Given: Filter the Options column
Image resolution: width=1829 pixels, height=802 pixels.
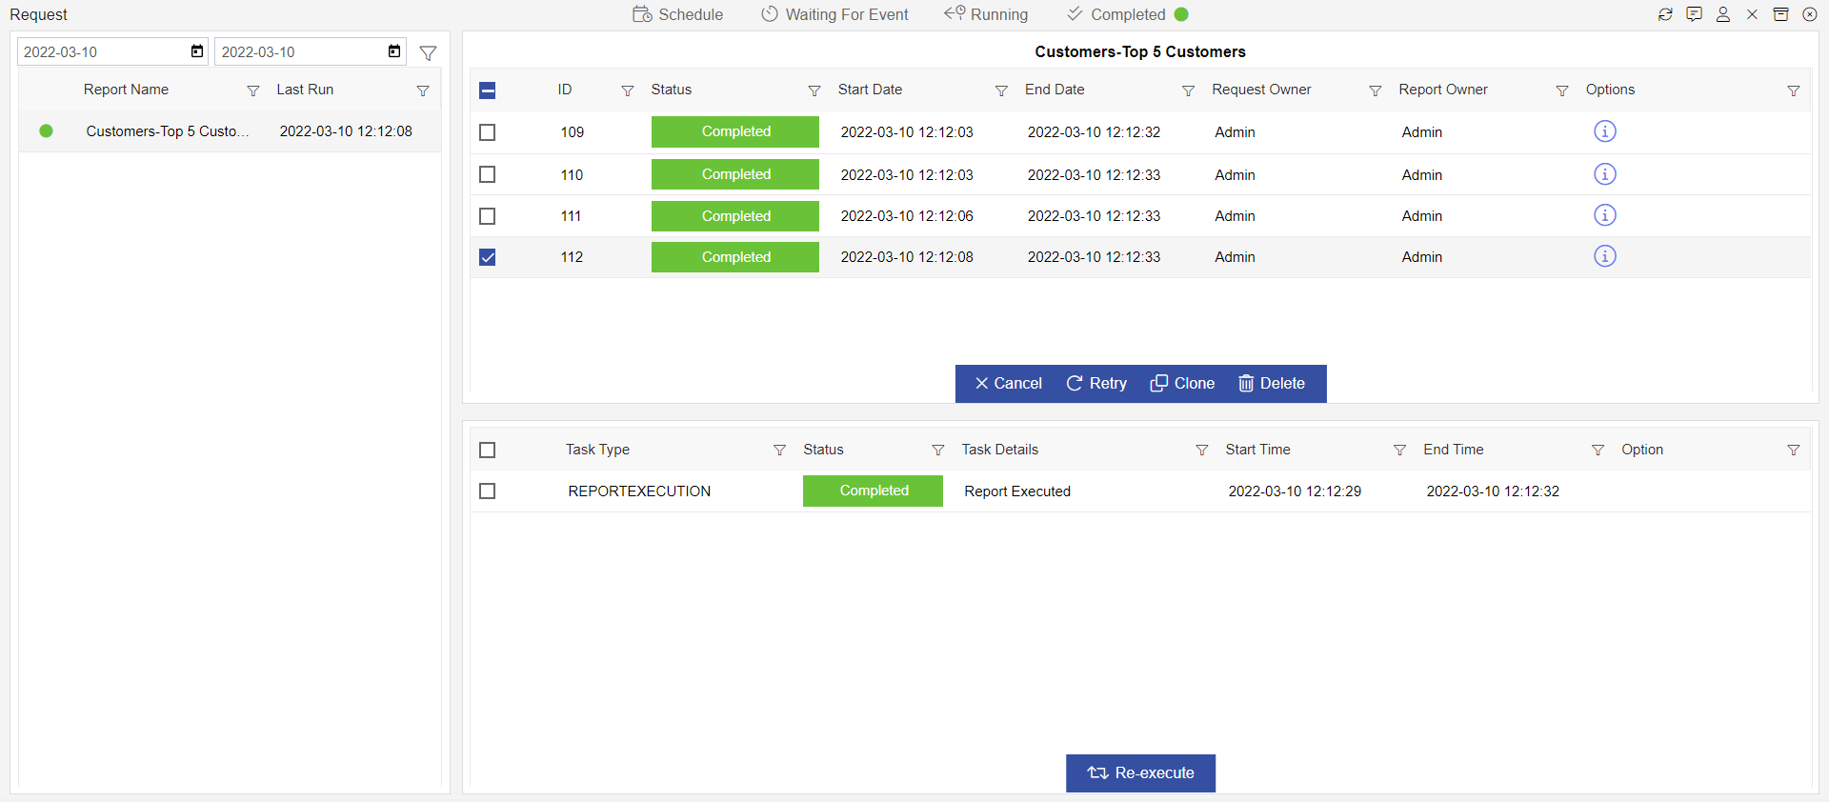Looking at the screenshot, I should 1794,90.
